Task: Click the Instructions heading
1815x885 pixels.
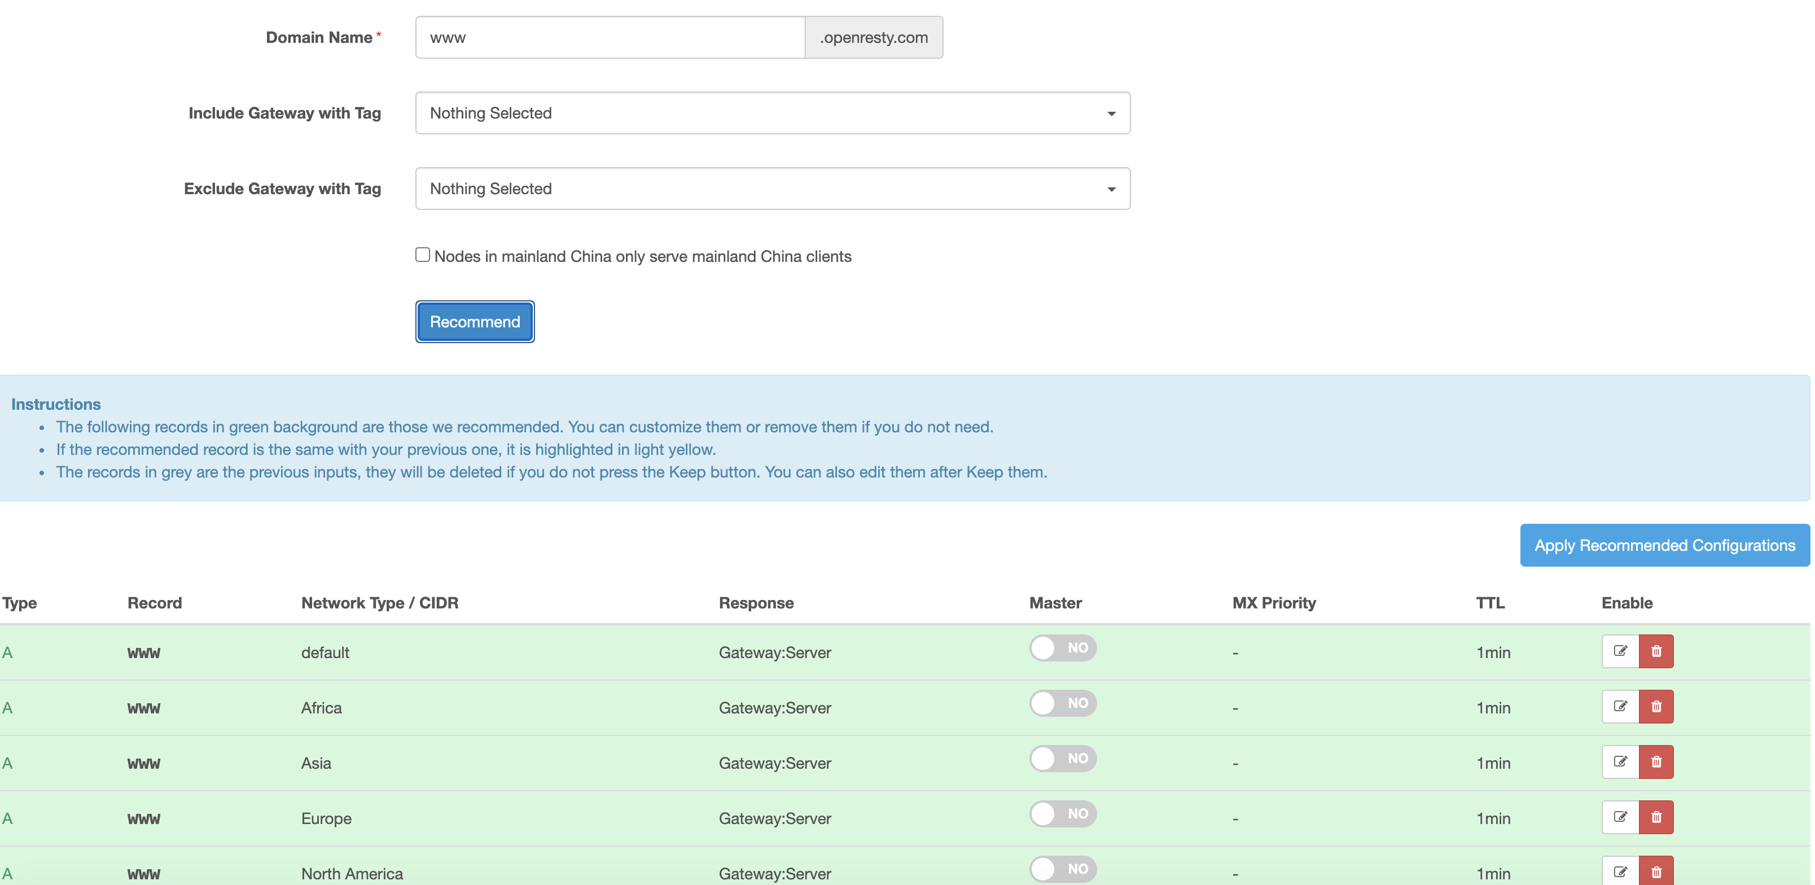Action: tap(56, 405)
